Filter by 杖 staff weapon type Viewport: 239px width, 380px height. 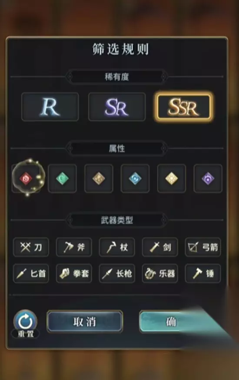pos(117,247)
